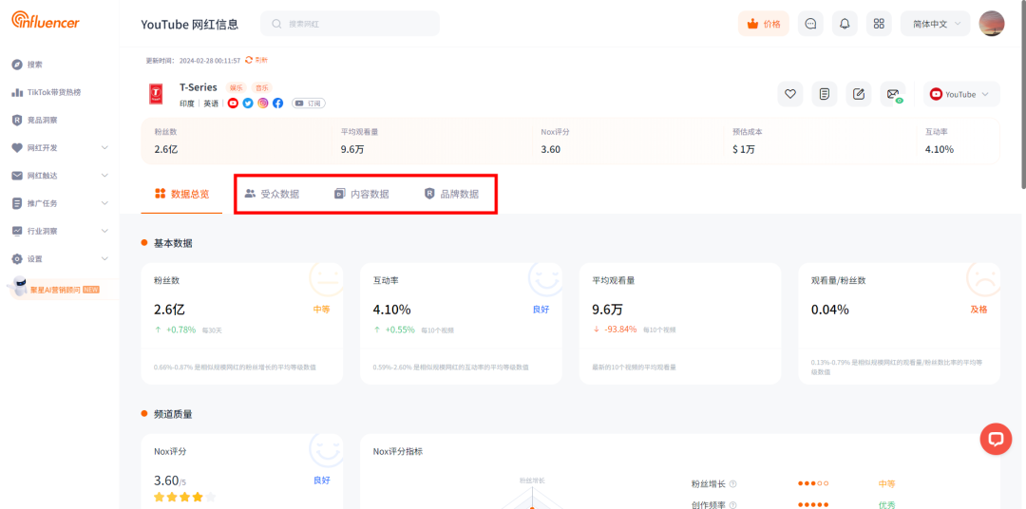
Task: Expand the 网红开发 menu chevron
Action: point(104,148)
